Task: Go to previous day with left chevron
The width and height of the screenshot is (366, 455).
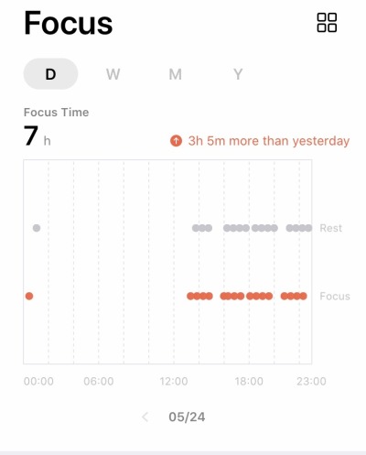Action: 145,417
